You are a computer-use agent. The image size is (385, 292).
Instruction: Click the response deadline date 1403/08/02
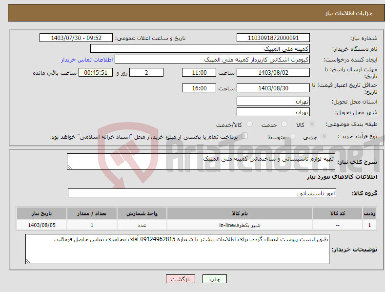pos(273,72)
